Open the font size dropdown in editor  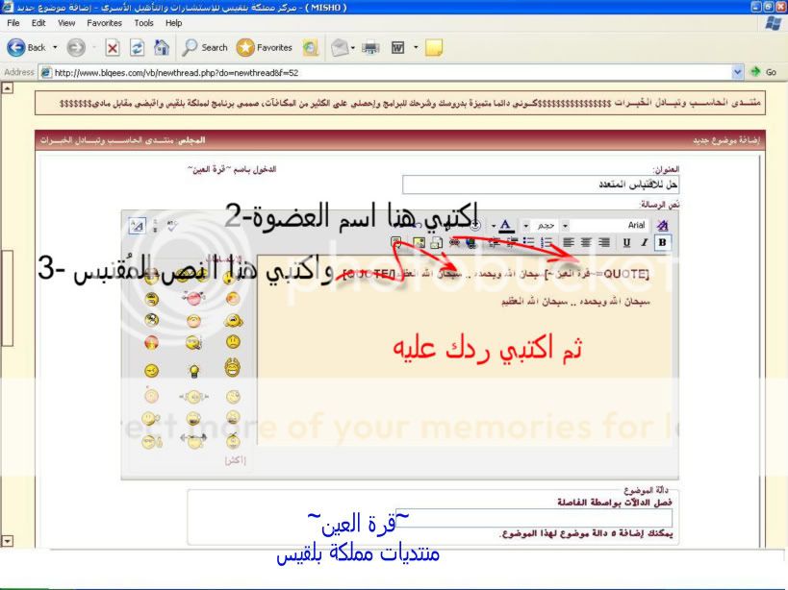pyautogui.click(x=524, y=225)
